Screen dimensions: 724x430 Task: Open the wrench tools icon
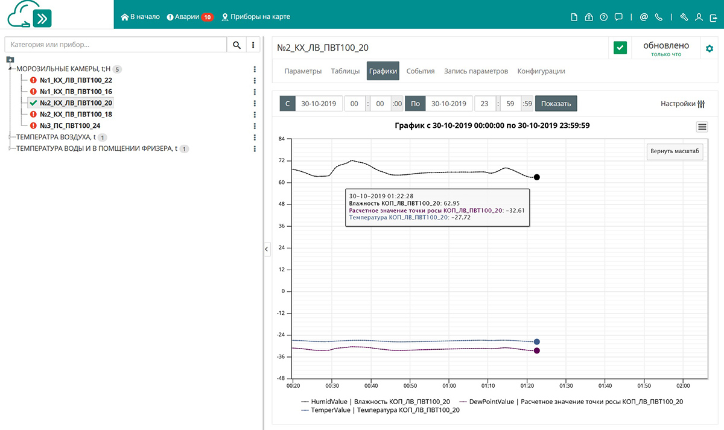(x=684, y=17)
